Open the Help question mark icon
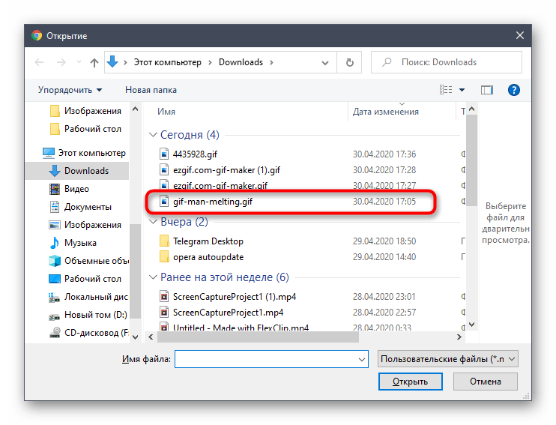The image size is (556, 425). coord(514,90)
